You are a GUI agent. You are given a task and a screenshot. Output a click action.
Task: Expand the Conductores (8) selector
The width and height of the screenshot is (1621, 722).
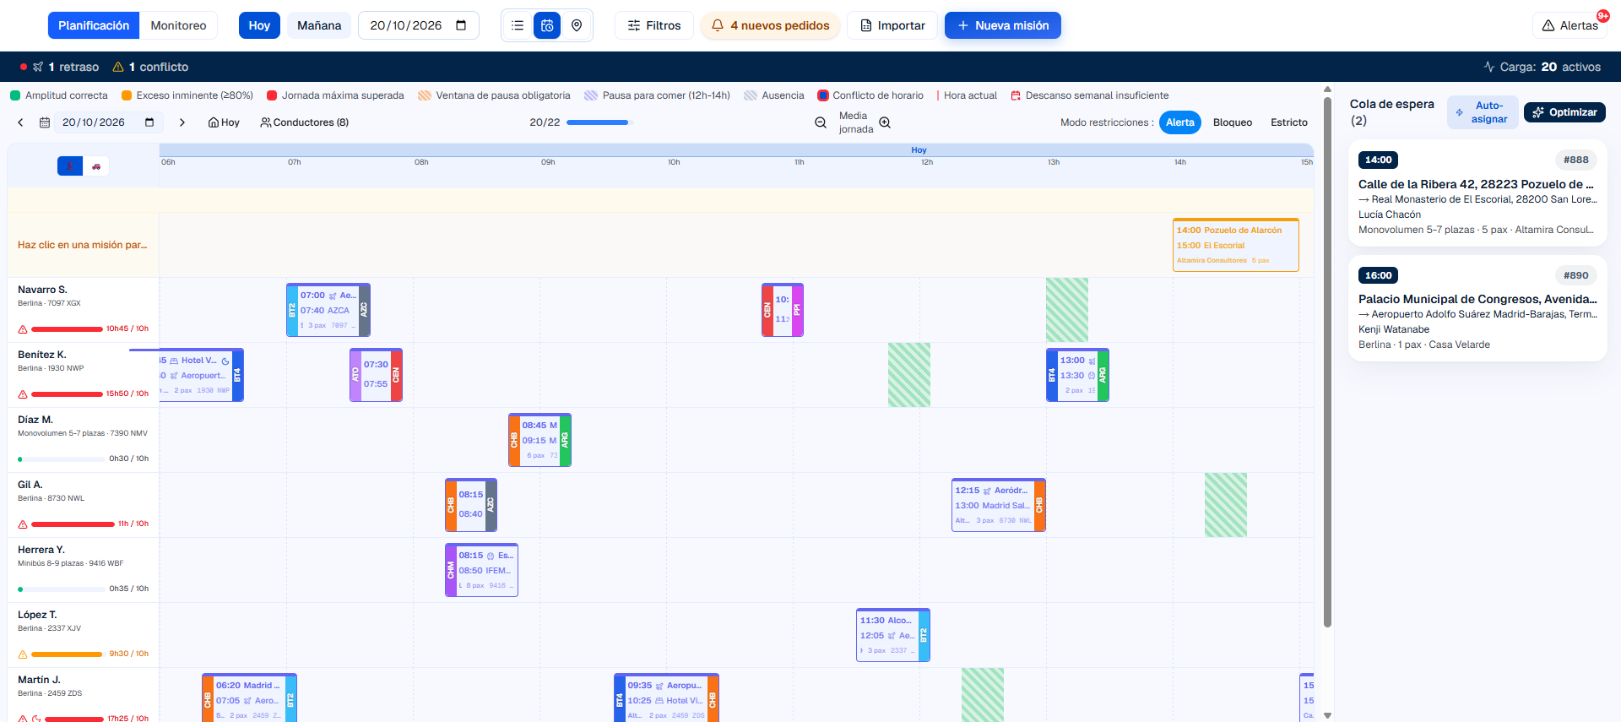305,122
